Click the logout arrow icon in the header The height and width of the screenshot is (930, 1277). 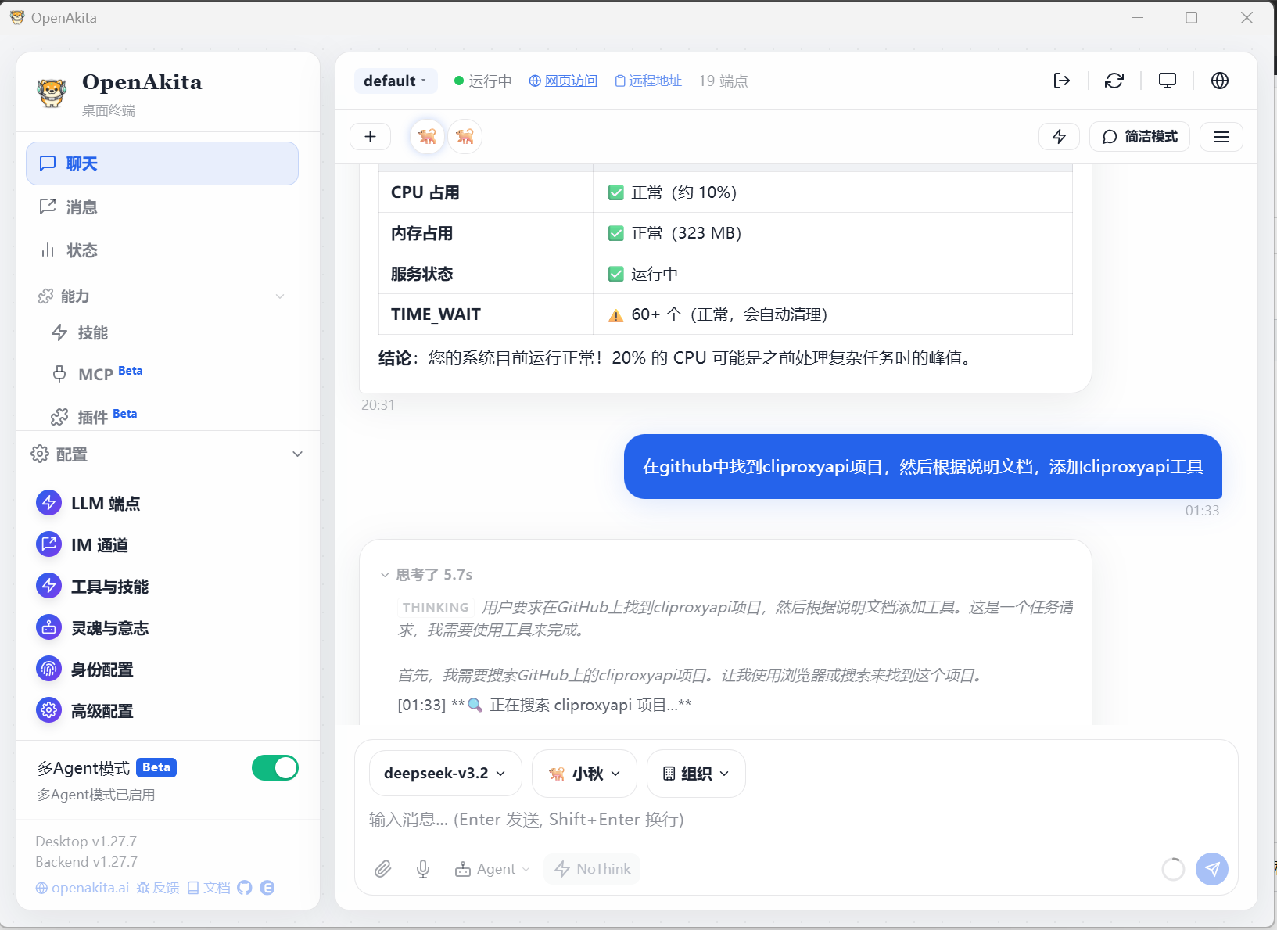[1061, 81]
